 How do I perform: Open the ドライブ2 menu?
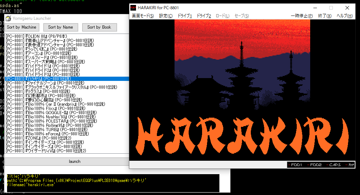coord(203,16)
